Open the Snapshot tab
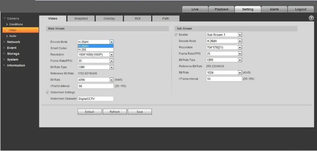Image resolution: width=317 pixels, height=151 pixels. point(81,19)
